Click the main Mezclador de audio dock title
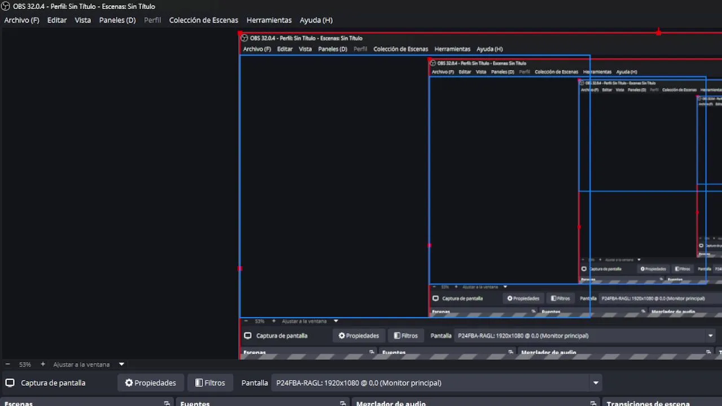Screen dimensions: 722x406 click(391, 403)
